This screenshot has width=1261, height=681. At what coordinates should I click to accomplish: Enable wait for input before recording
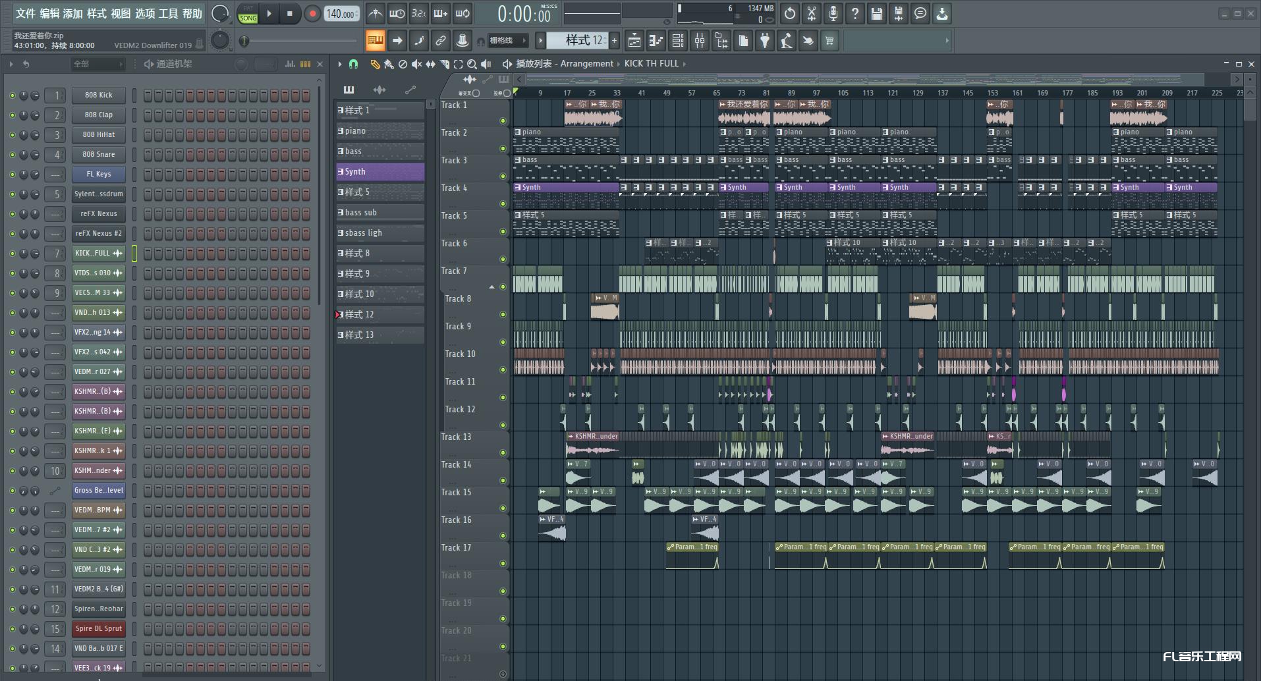tap(397, 13)
